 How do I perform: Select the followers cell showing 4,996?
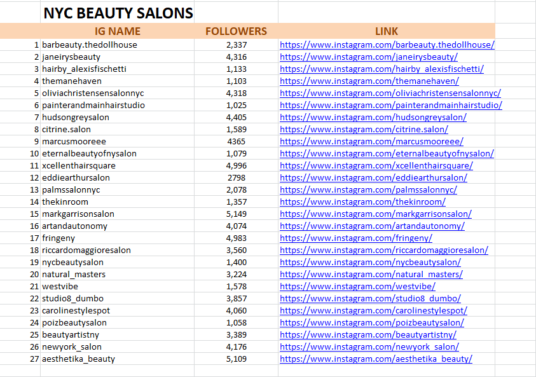pos(237,165)
